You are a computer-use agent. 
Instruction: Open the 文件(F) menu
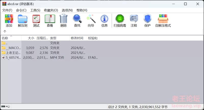point(7,10)
